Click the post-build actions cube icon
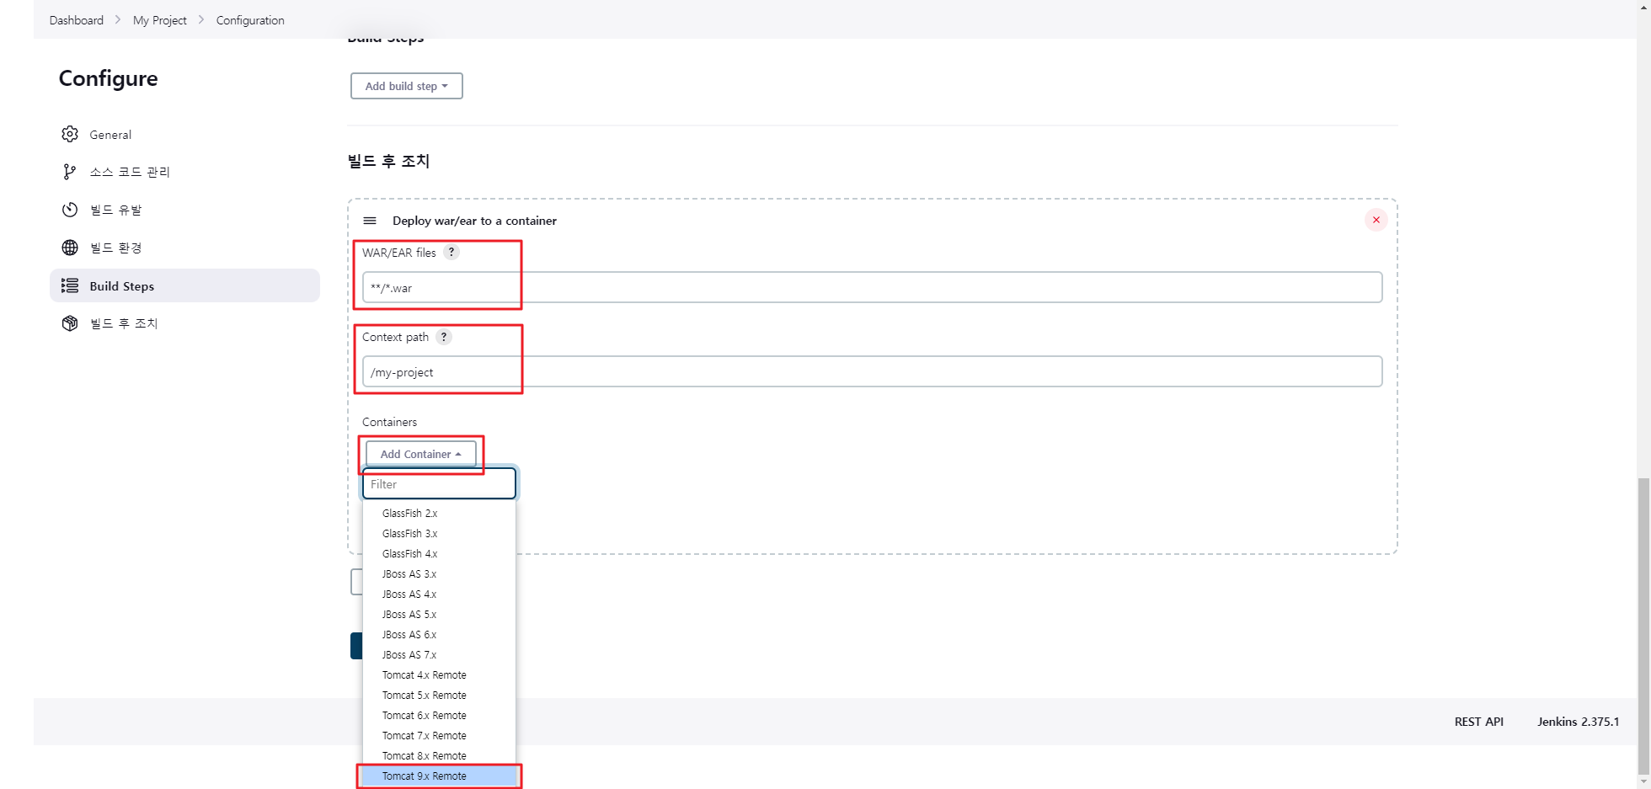Screen dimensions: 1651x789 tap(70, 323)
